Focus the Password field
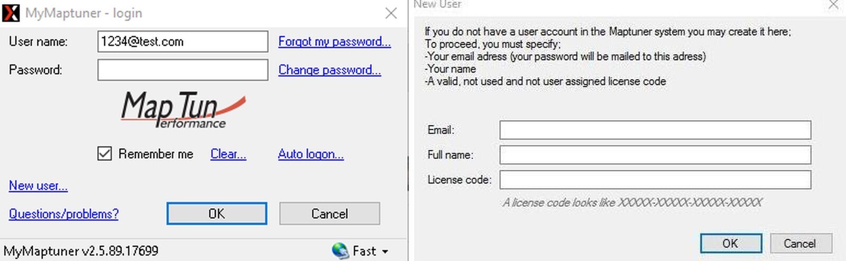This screenshot has height=261, width=846. 183,70
